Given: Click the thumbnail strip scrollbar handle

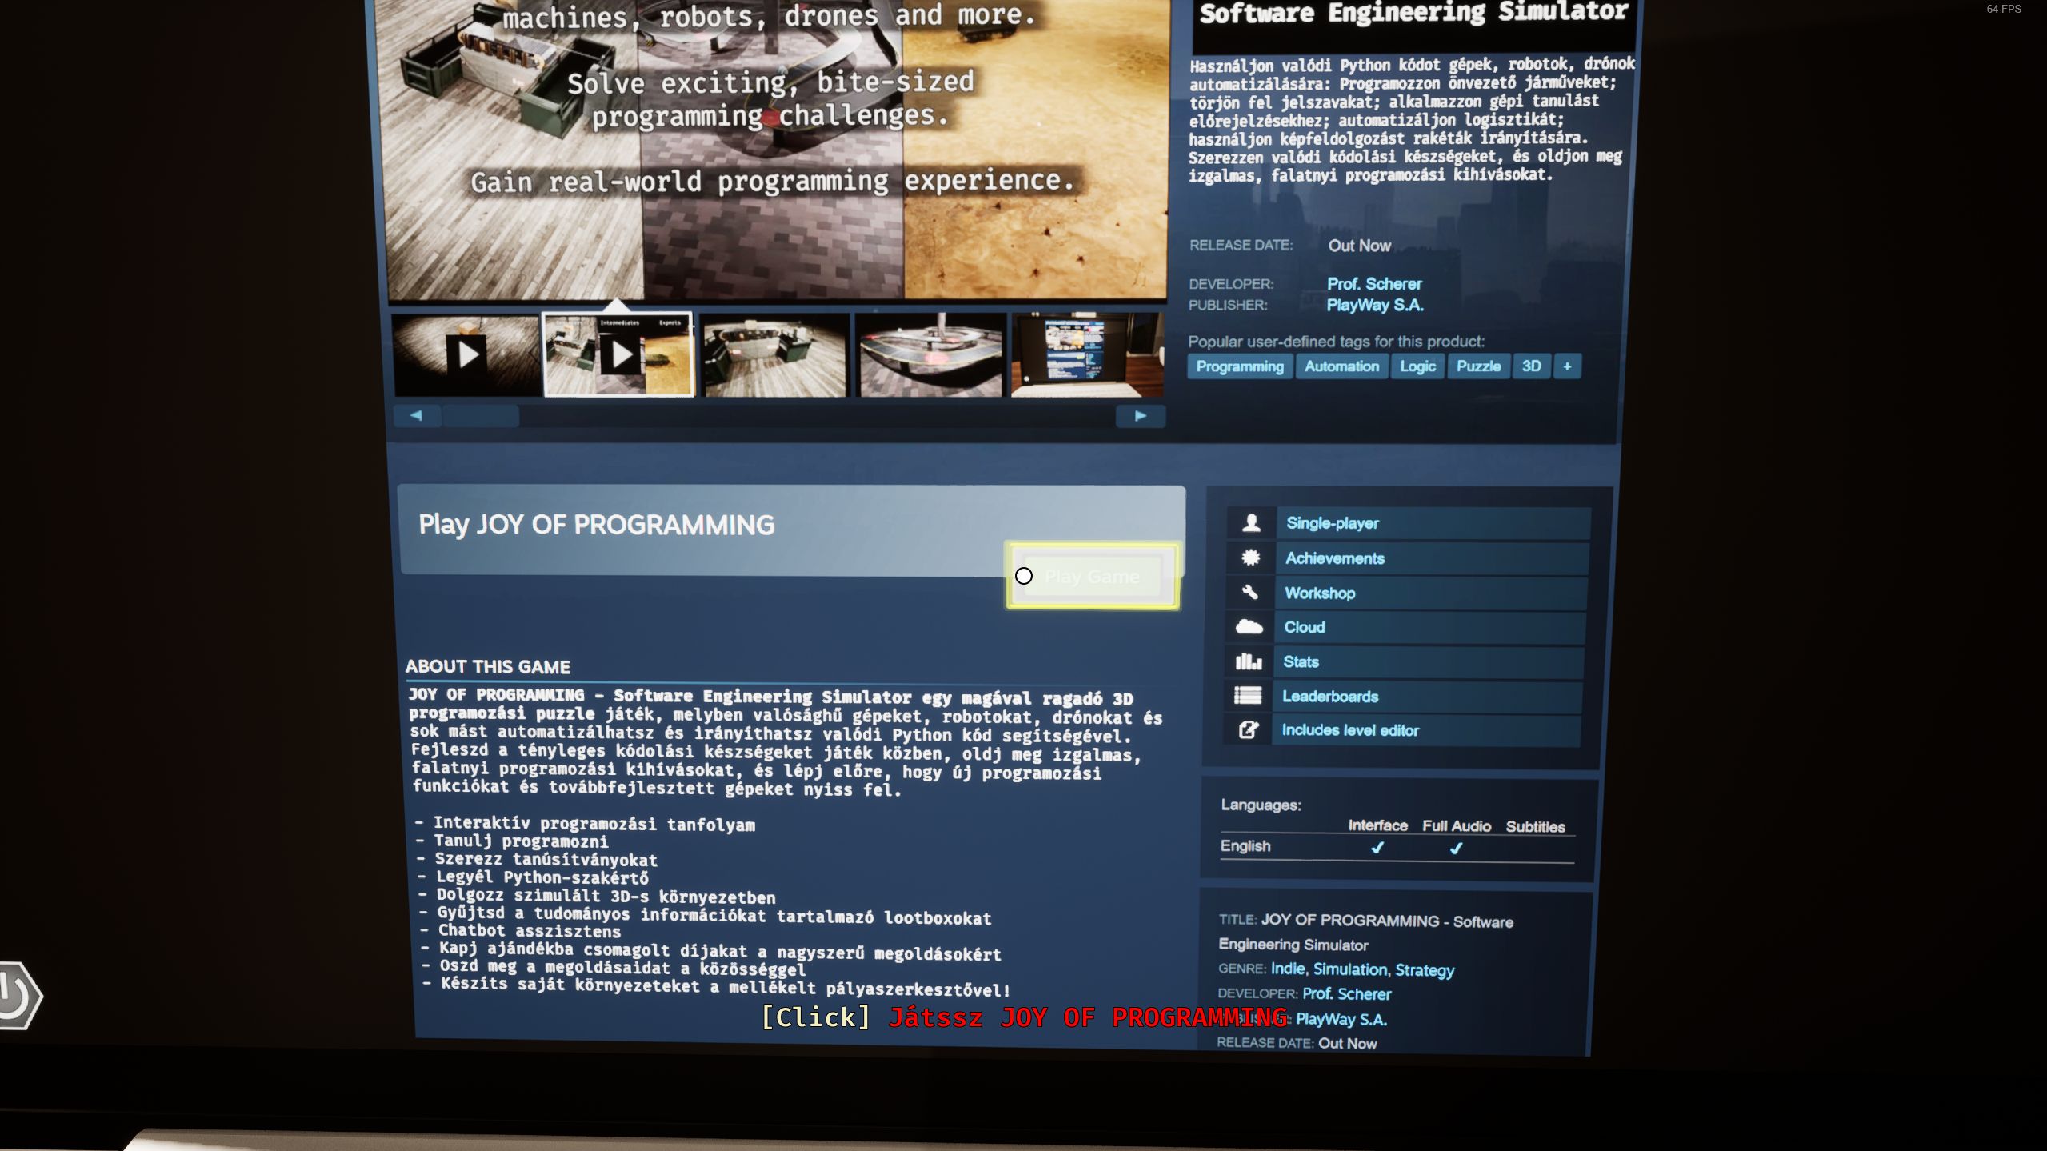Looking at the screenshot, I should 481,416.
